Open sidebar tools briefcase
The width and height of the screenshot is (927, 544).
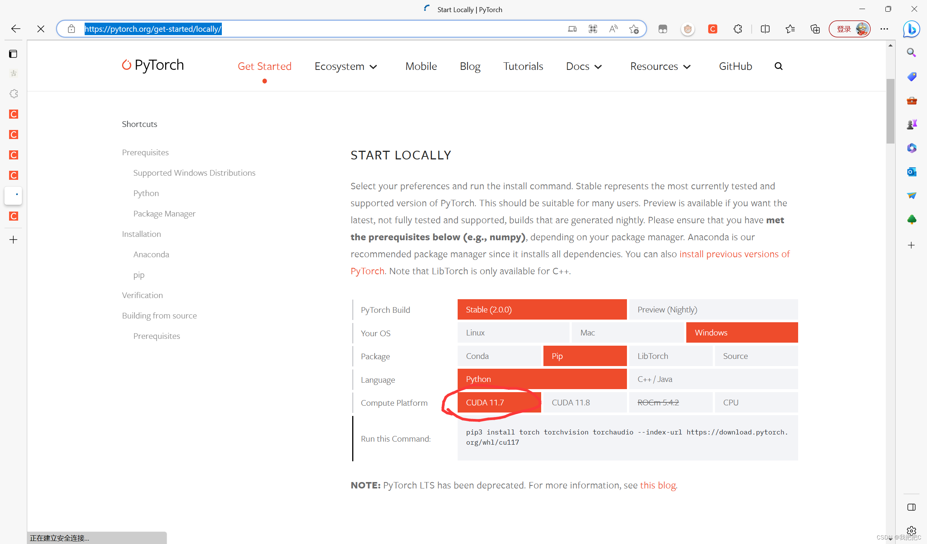[x=911, y=100]
